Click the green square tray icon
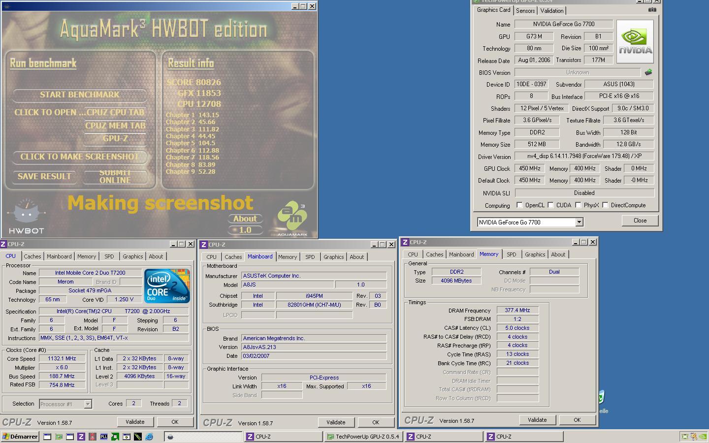 [685, 437]
